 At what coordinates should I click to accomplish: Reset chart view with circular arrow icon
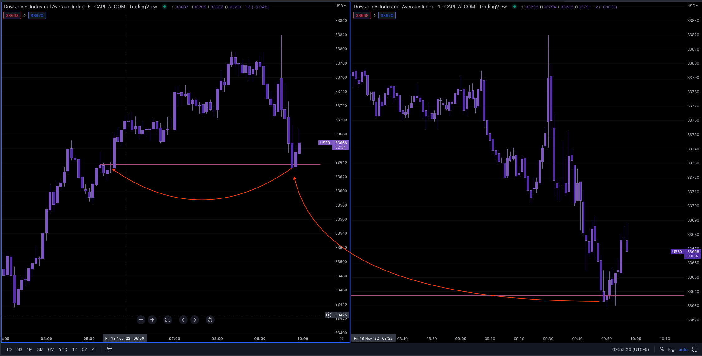(210, 320)
